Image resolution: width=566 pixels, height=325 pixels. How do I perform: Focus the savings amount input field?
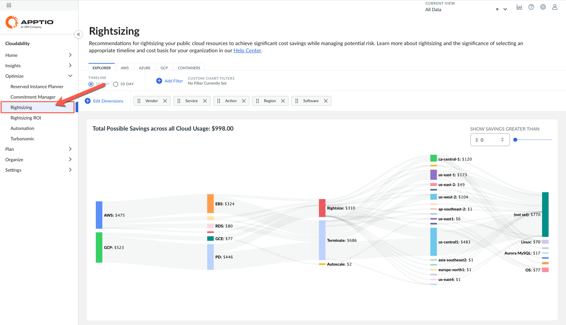(x=490, y=140)
